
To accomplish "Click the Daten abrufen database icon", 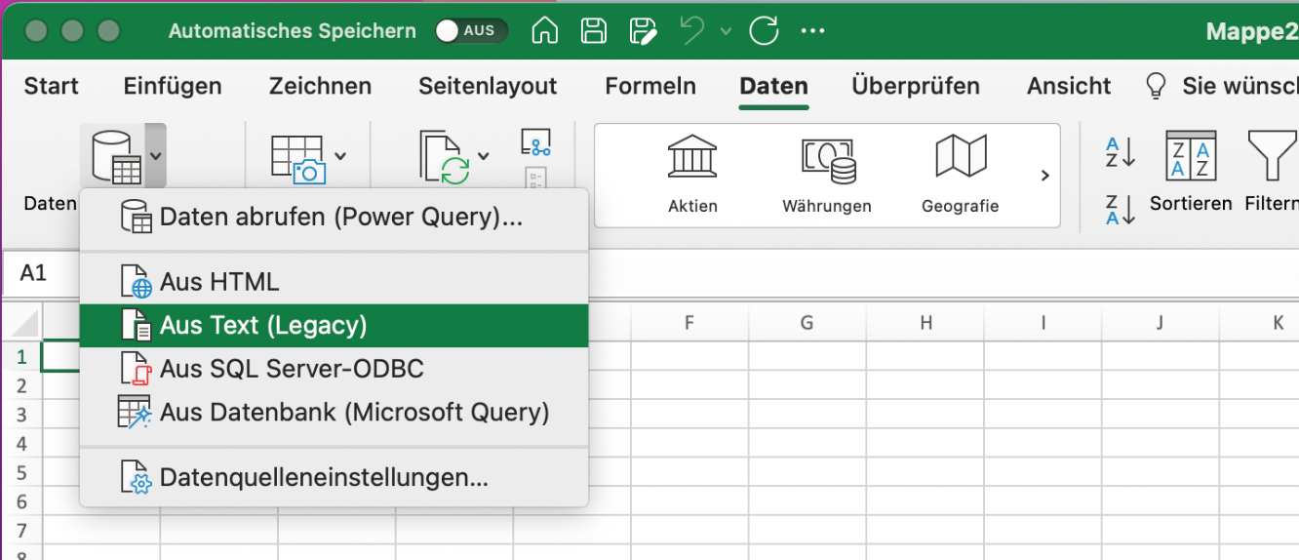I will [116, 156].
